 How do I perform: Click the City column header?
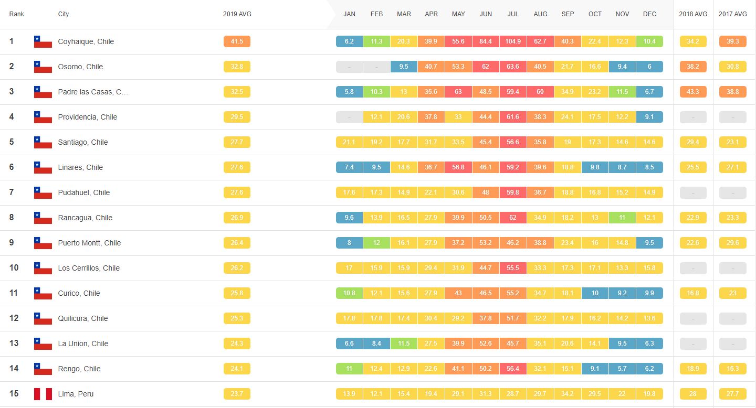(x=64, y=14)
